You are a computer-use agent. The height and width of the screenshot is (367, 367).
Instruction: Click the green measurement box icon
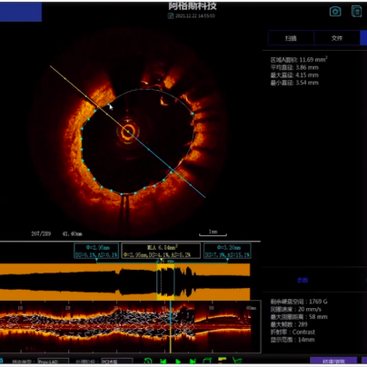[207, 361]
